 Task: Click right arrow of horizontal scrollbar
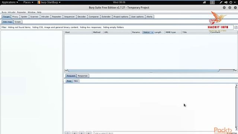tap(236, 70)
